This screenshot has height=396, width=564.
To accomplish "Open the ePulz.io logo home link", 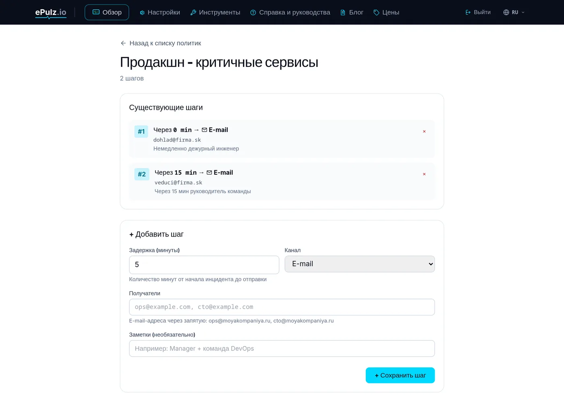I will click(x=51, y=12).
